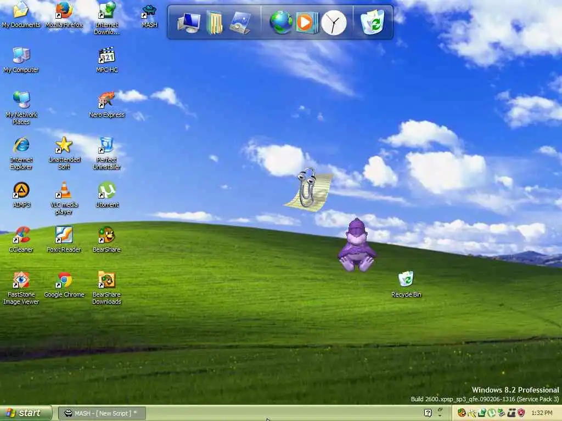Image resolution: width=562 pixels, height=421 pixels.
Task: Open Google Chrome from the desktop
Action: tap(64, 285)
